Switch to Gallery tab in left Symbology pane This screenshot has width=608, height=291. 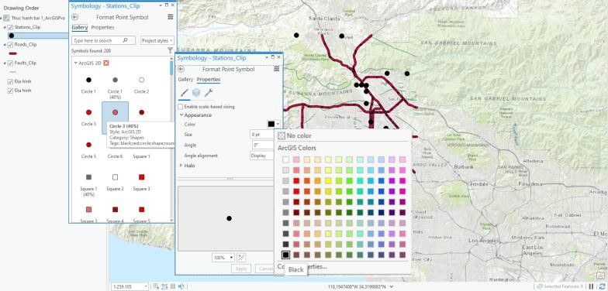coord(79,28)
